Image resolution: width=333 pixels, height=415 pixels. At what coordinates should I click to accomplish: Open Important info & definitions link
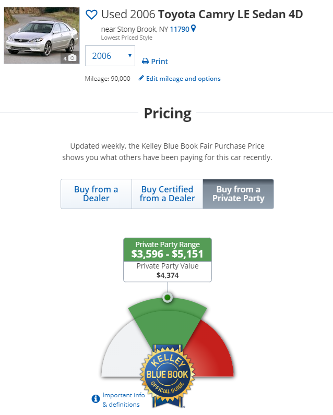pyautogui.click(x=124, y=399)
